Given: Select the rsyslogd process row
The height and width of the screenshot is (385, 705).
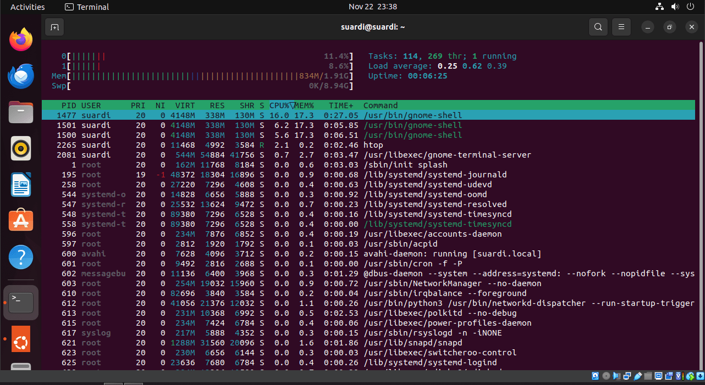Looking at the screenshot, I should pos(368,333).
